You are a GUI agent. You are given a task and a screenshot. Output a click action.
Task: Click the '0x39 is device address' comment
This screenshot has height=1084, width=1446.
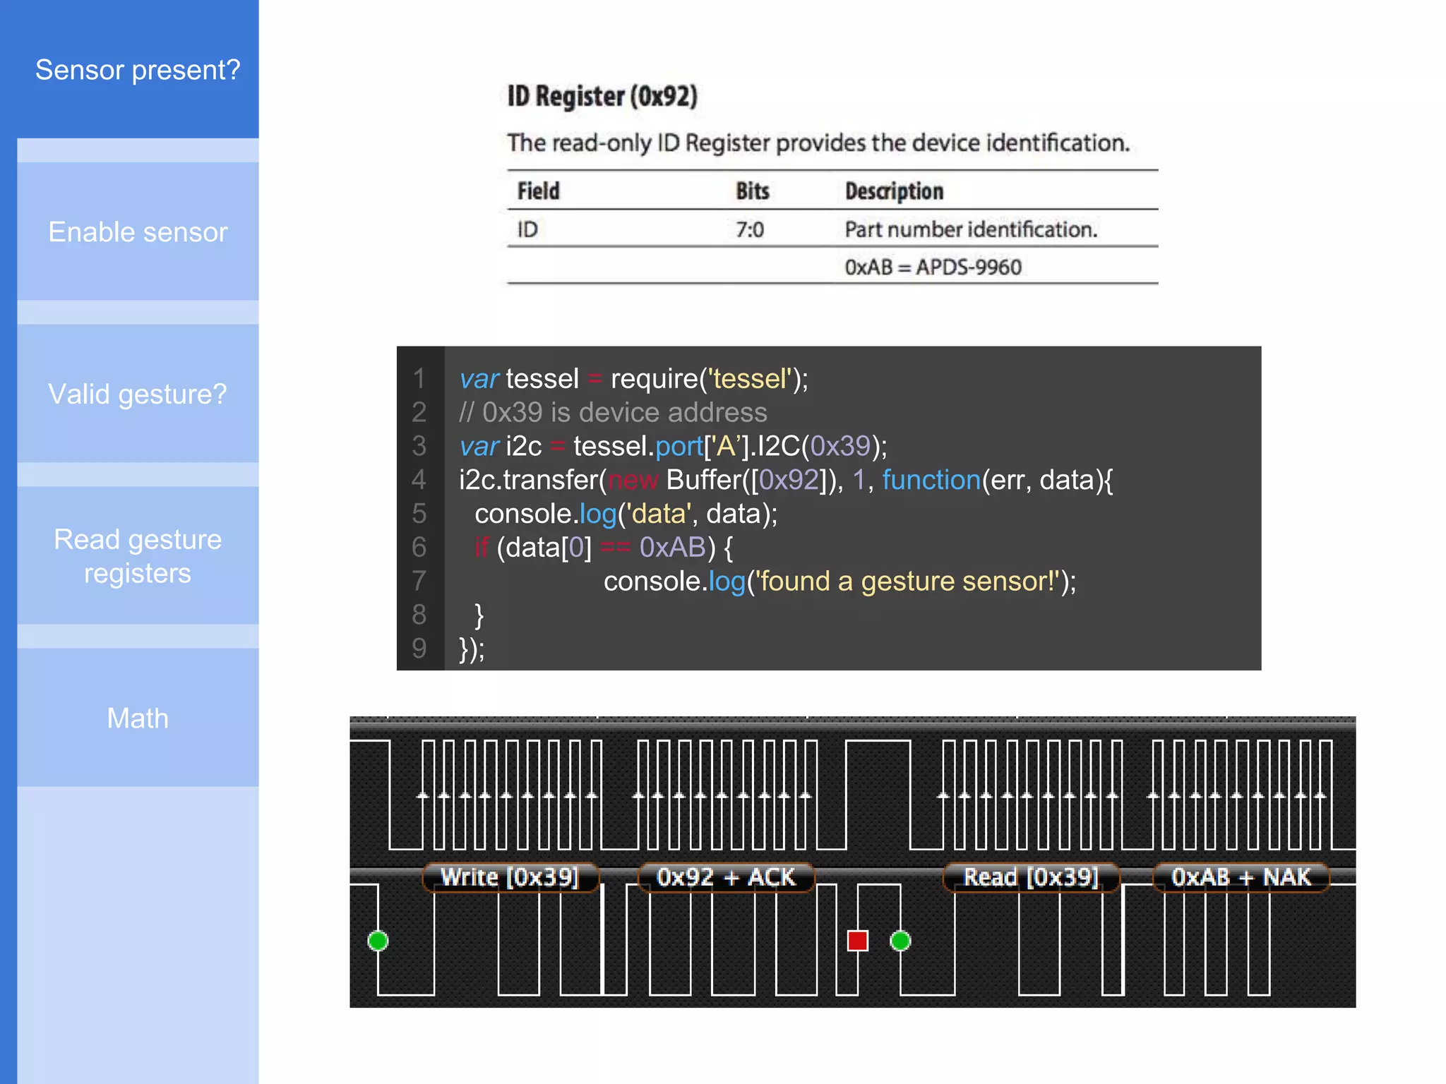click(613, 412)
